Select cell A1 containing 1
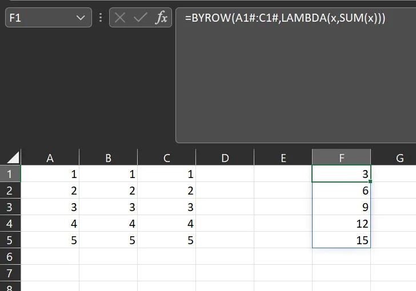 click(x=50, y=174)
